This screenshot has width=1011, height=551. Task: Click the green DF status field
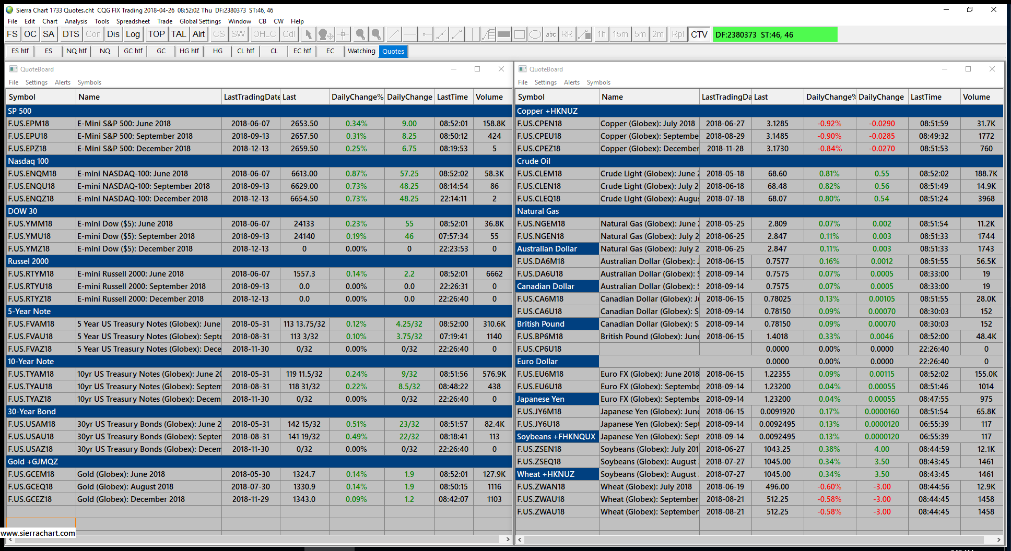pos(774,34)
